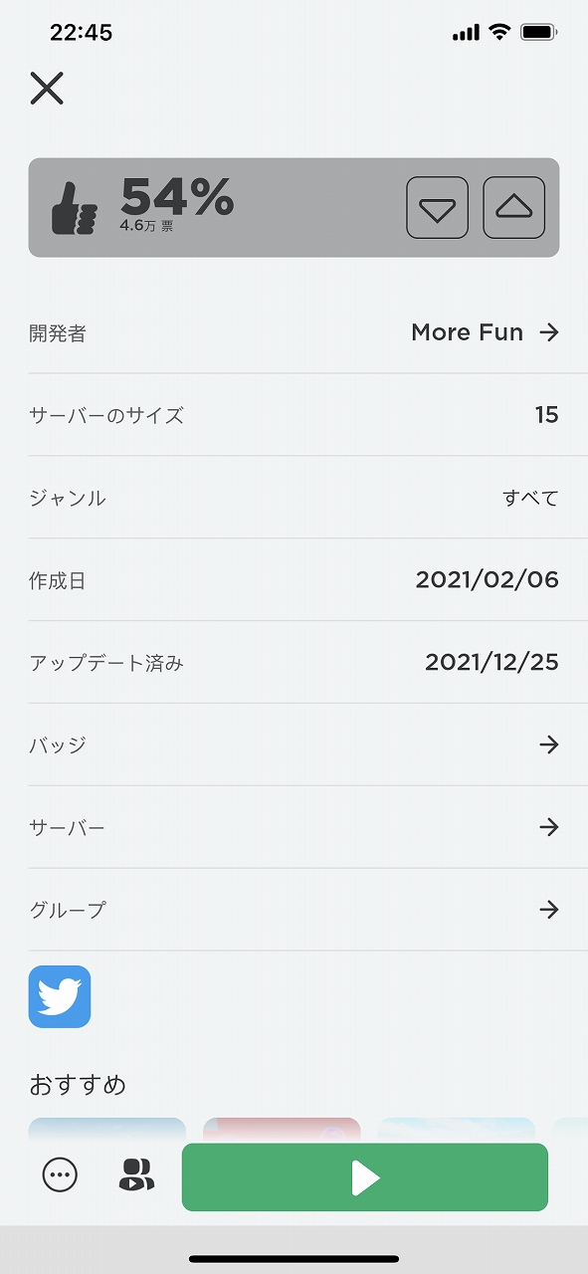Open the グループ (group) row
This screenshot has width=588, height=1274.
pyautogui.click(x=294, y=910)
